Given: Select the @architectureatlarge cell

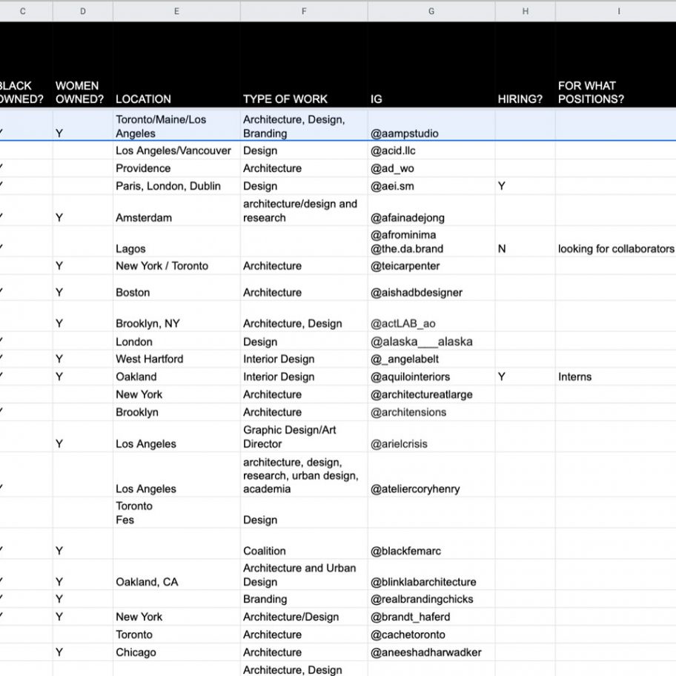Looking at the screenshot, I should 431,394.
